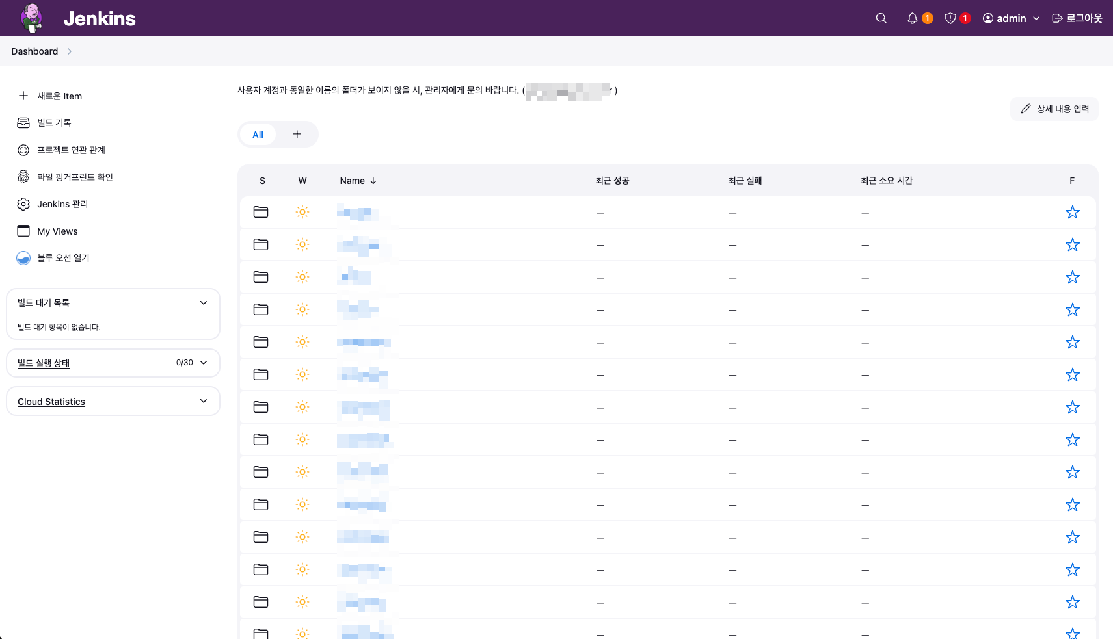Add a new view with plus tab
This screenshot has width=1113, height=639.
(297, 134)
